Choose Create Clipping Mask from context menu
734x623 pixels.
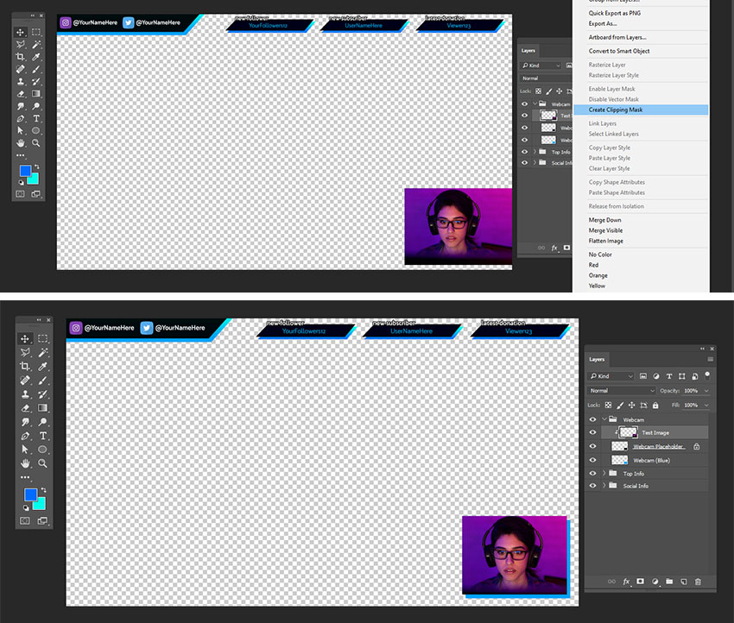[641, 110]
